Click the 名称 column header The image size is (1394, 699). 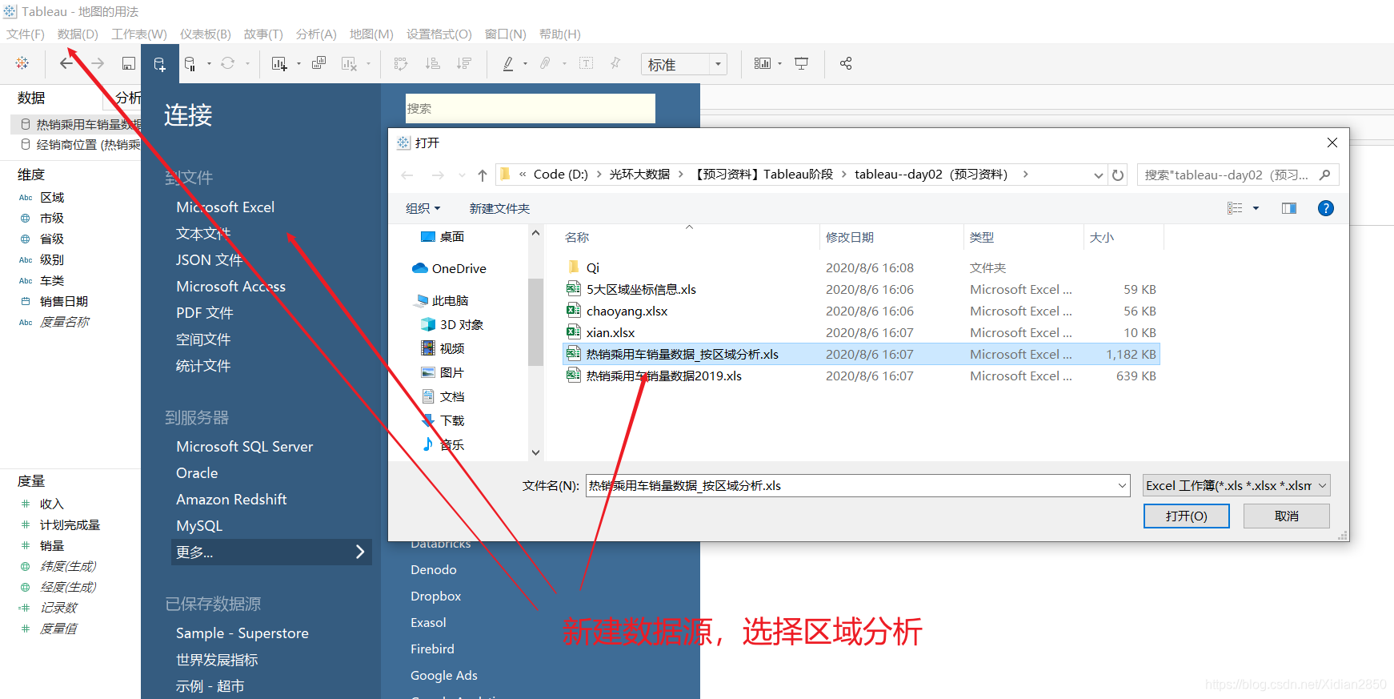(x=577, y=237)
